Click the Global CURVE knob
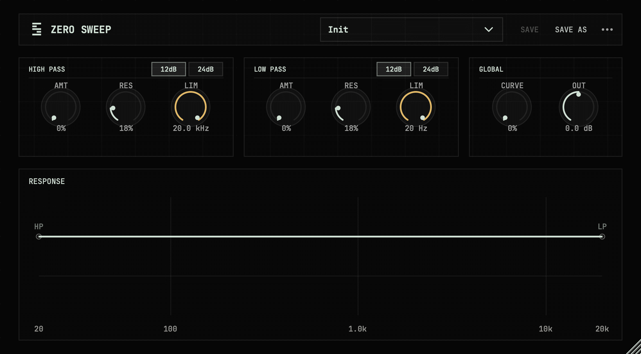The height and width of the screenshot is (354, 641). click(x=512, y=107)
